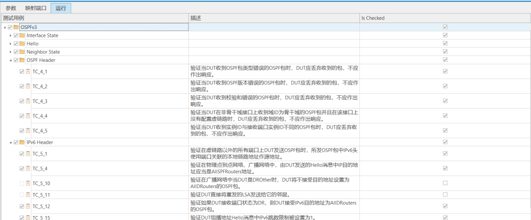The height and width of the screenshot is (220, 531).
Task: Uncheck the TC_4_3 test case checkbox
Action: pyautogui.click(x=22, y=101)
